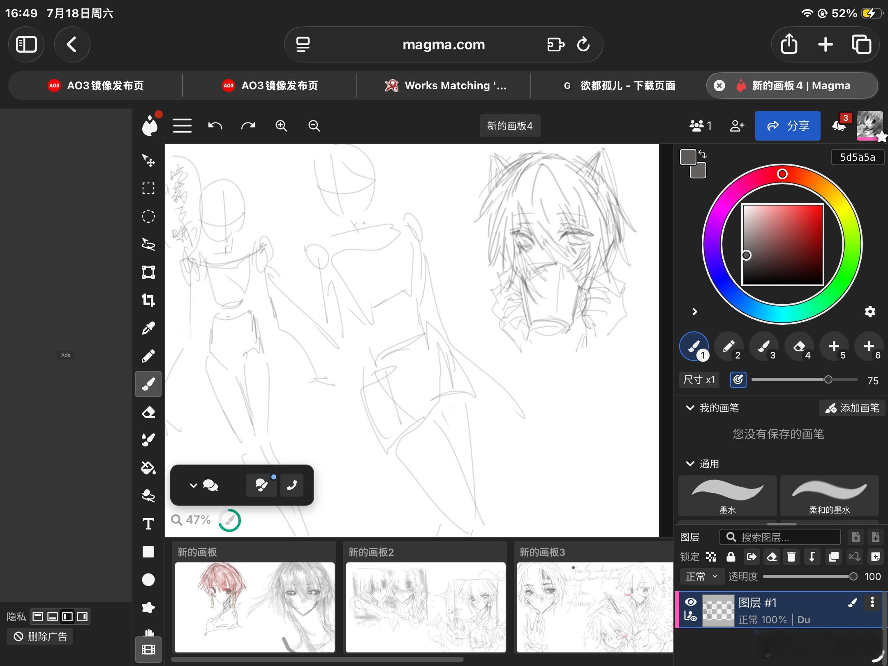Select the bottom ad placement option
The height and width of the screenshot is (666, 888).
click(x=53, y=617)
